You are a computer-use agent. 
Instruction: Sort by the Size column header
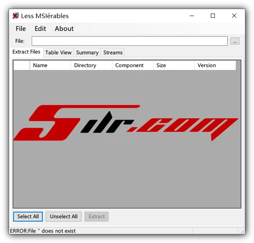point(174,65)
